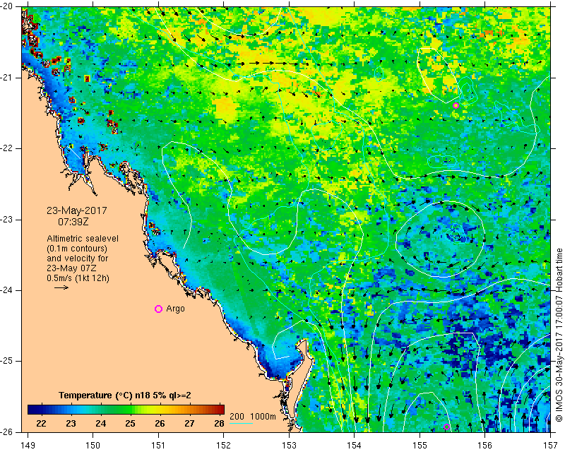Click the longitude axis label "152"
The image size is (565, 452).
[224, 446]
